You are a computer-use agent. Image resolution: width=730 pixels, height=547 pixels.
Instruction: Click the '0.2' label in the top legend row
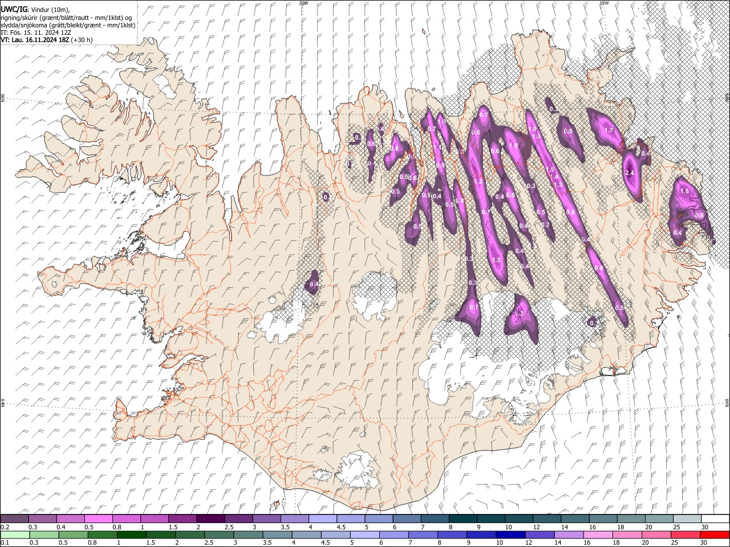coord(5,527)
